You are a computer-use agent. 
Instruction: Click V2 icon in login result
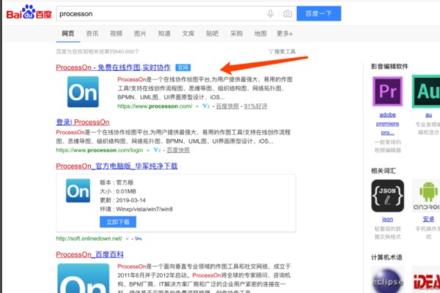point(157,150)
